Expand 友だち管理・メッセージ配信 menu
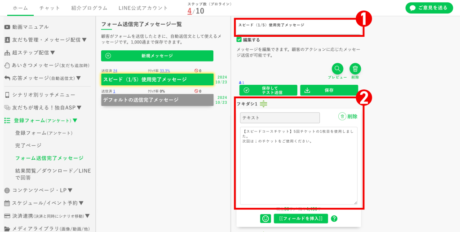The image size is (460, 232). [49, 40]
